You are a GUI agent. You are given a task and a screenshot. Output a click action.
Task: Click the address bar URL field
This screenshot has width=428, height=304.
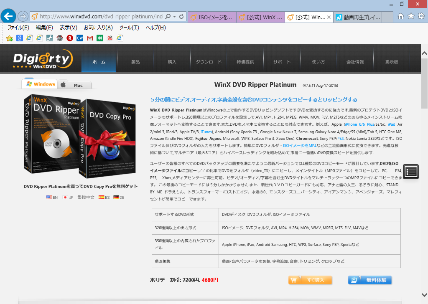pyautogui.click(x=101, y=17)
